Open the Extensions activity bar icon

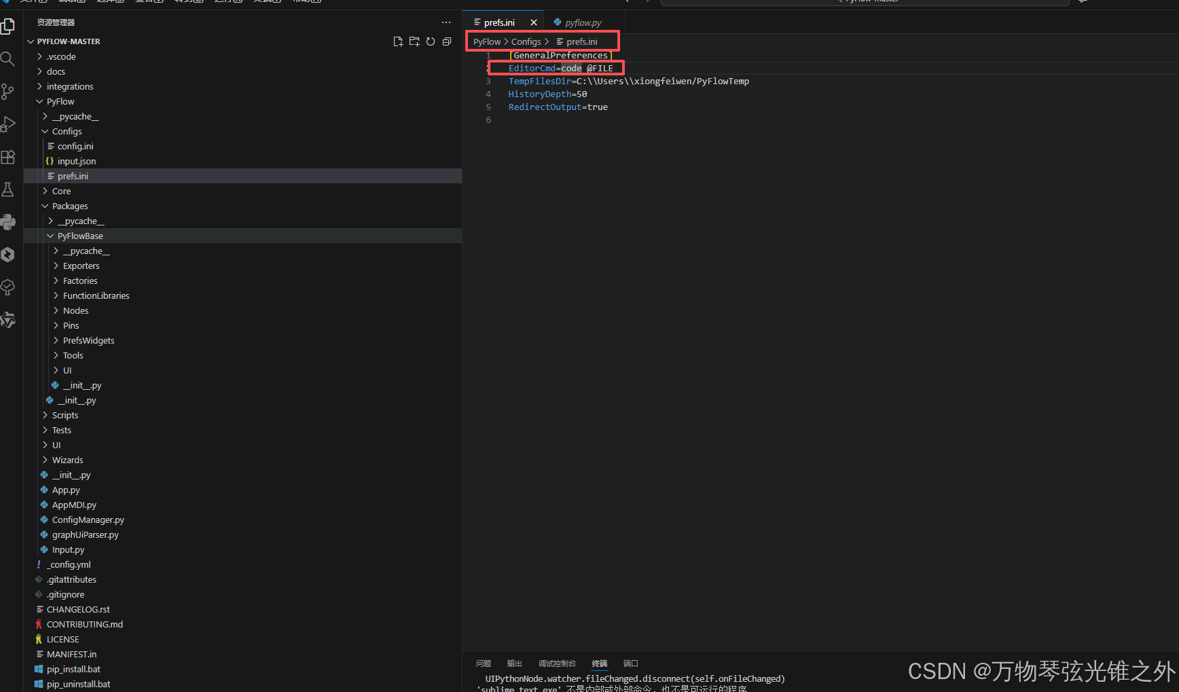click(x=8, y=157)
